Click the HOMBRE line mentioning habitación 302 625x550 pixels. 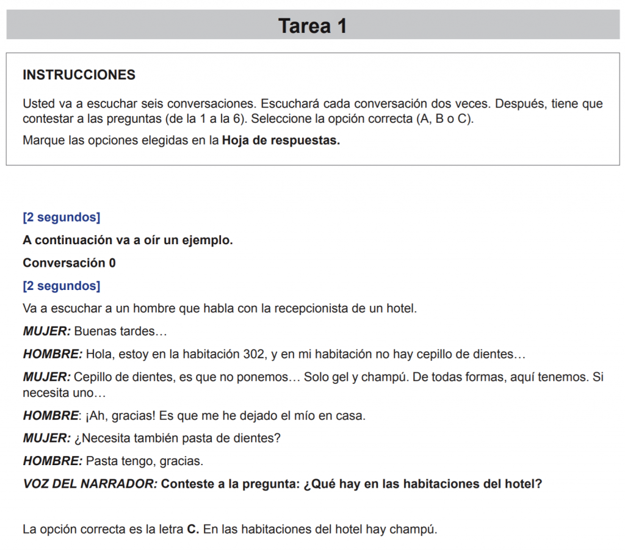coord(274,354)
